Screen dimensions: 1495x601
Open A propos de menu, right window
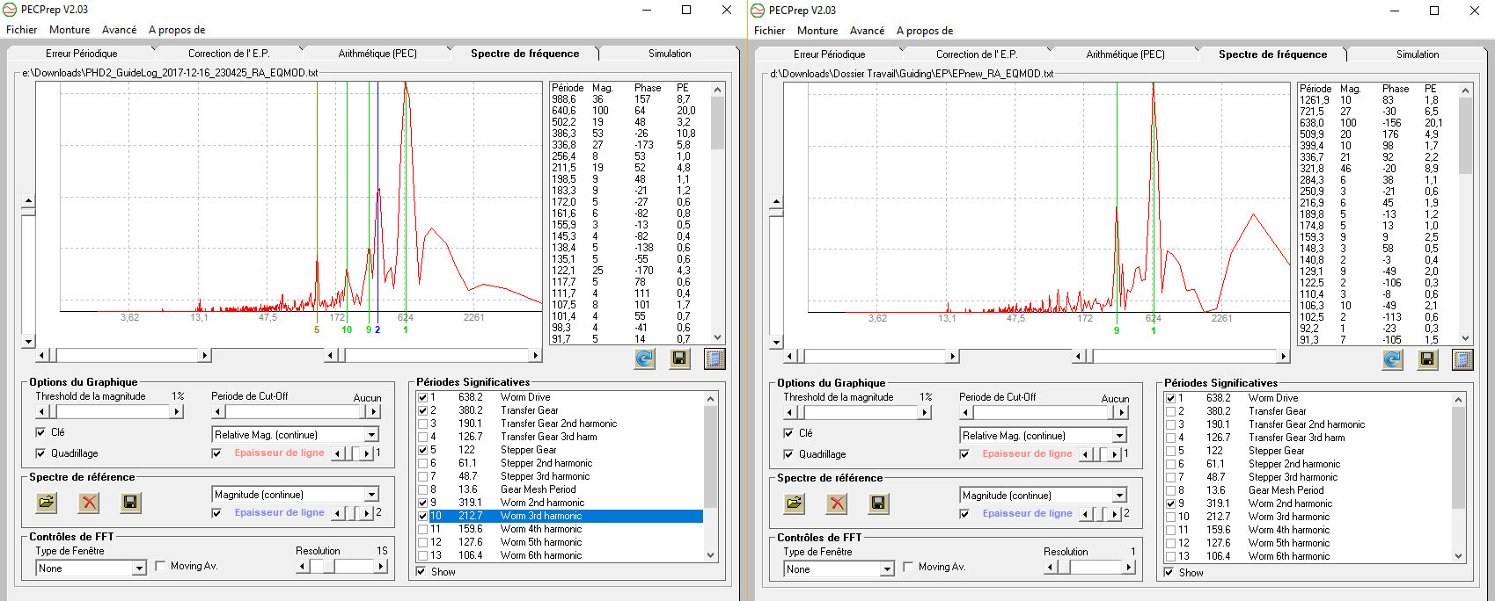pyautogui.click(x=925, y=31)
